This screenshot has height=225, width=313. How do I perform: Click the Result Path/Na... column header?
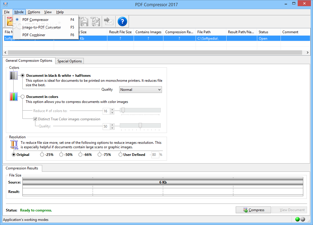(242, 32)
